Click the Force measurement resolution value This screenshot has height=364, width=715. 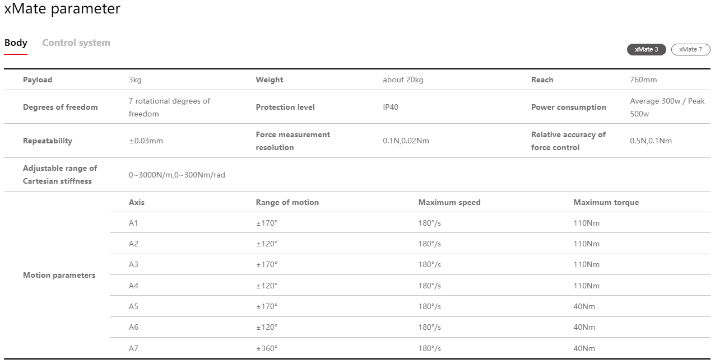406,141
